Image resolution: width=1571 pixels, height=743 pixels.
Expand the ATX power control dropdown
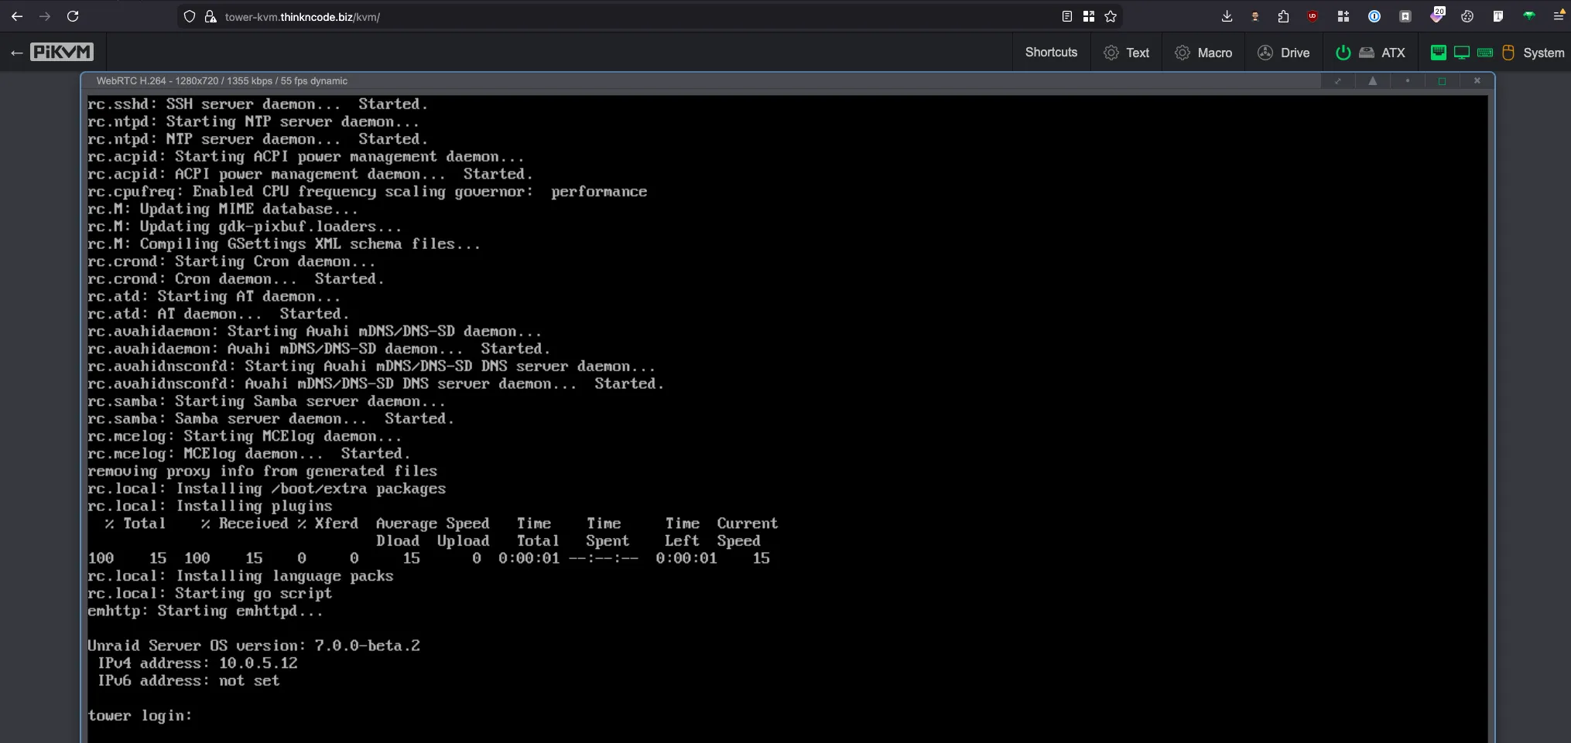1371,53
